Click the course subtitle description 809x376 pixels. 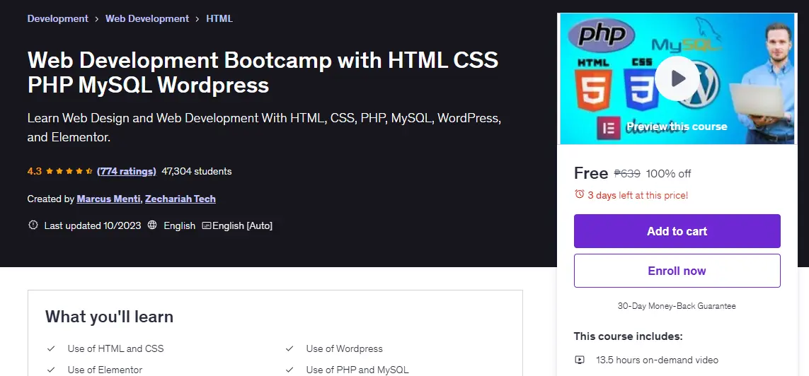[264, 128]
